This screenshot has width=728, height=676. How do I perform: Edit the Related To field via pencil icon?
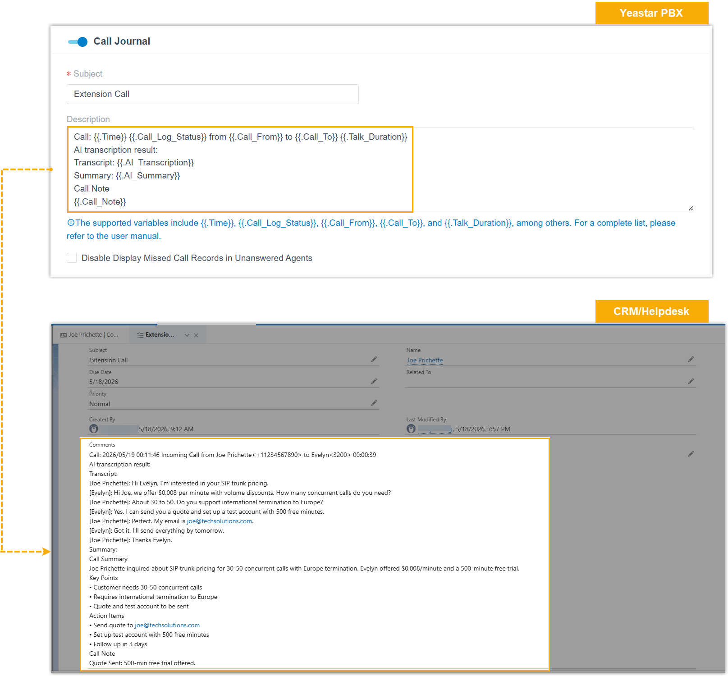pyautogui.click(x=691, y=381)
